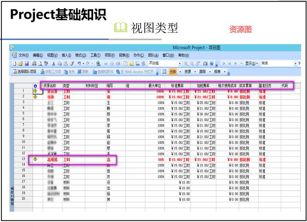
Task: Select row header number 20
Action: coord(24,199)
